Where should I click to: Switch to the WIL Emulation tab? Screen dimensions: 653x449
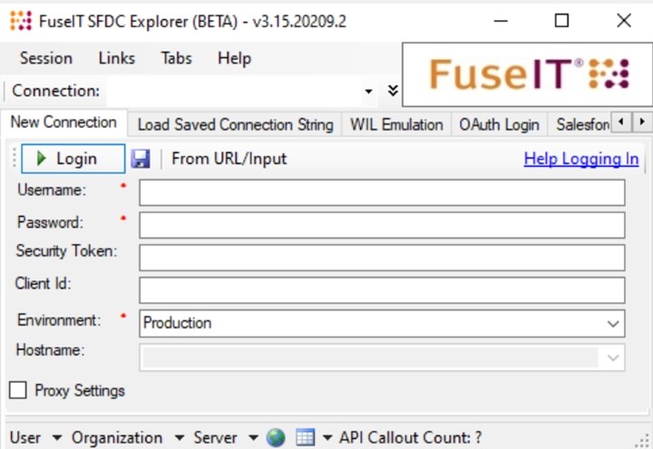(396, 124)
